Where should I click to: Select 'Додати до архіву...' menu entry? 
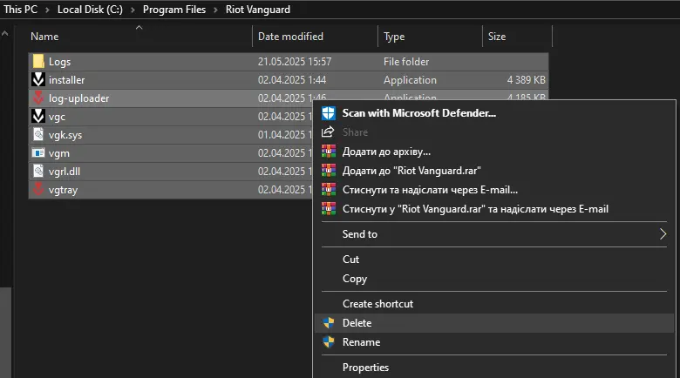tap(494, 152)
